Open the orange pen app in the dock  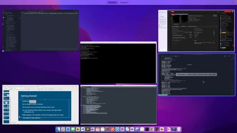pos(112,129)
